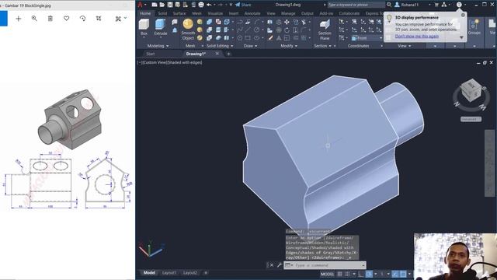Open the Home ribbon tab
This screenshot has width=497, height=280.
coord(145,13)
